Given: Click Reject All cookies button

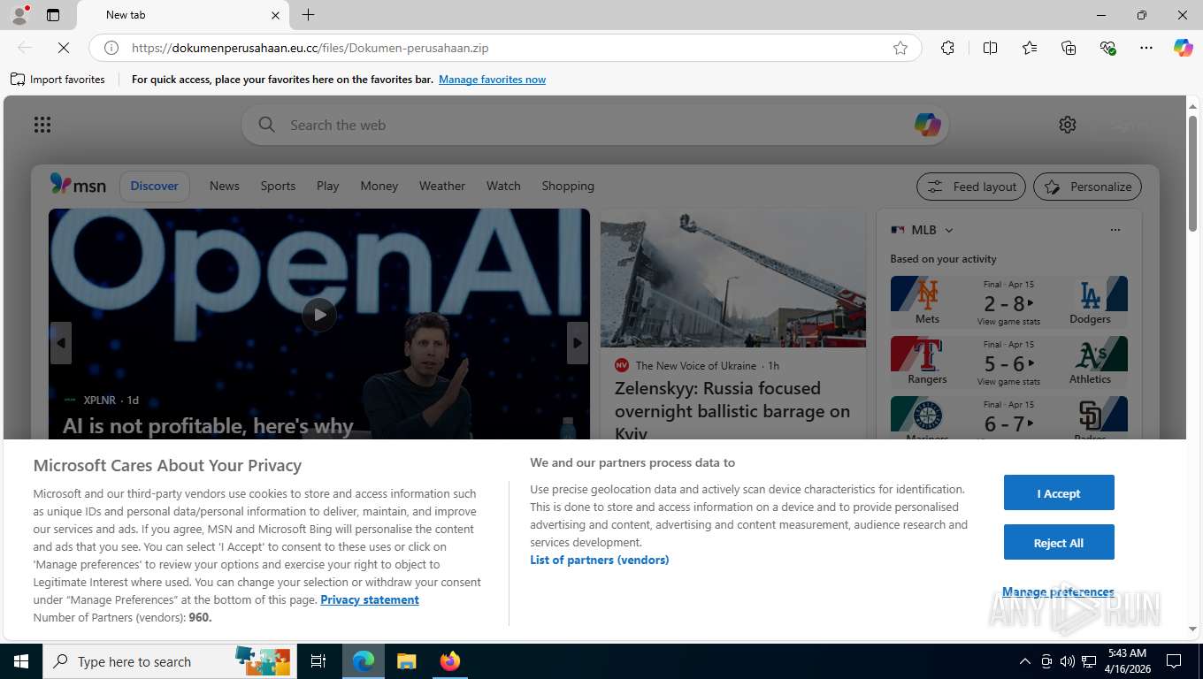Looking at the screenshot, I should [x=1059, y=543].
